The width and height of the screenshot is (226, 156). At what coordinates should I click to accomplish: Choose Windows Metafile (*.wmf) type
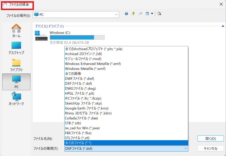126,69
